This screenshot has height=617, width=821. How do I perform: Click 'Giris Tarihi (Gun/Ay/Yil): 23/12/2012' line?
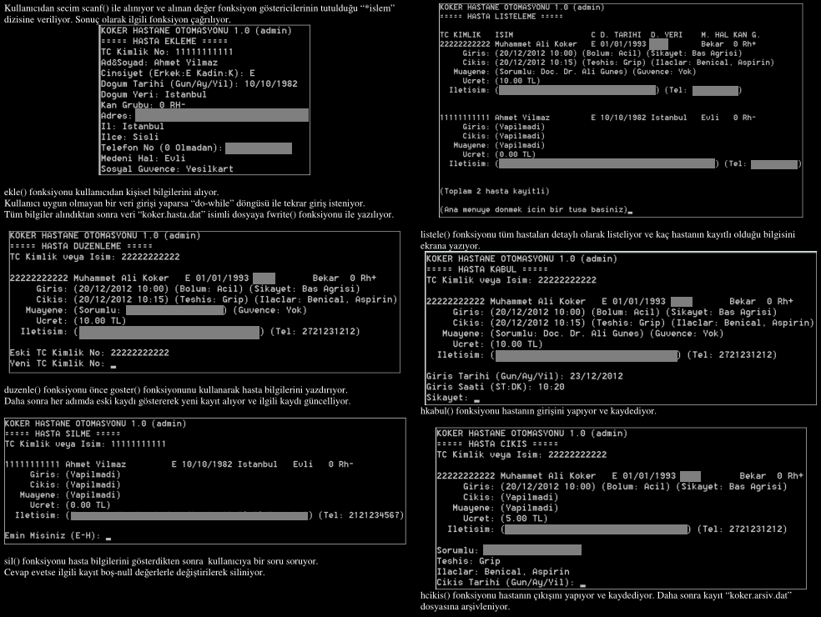(525, 376)
